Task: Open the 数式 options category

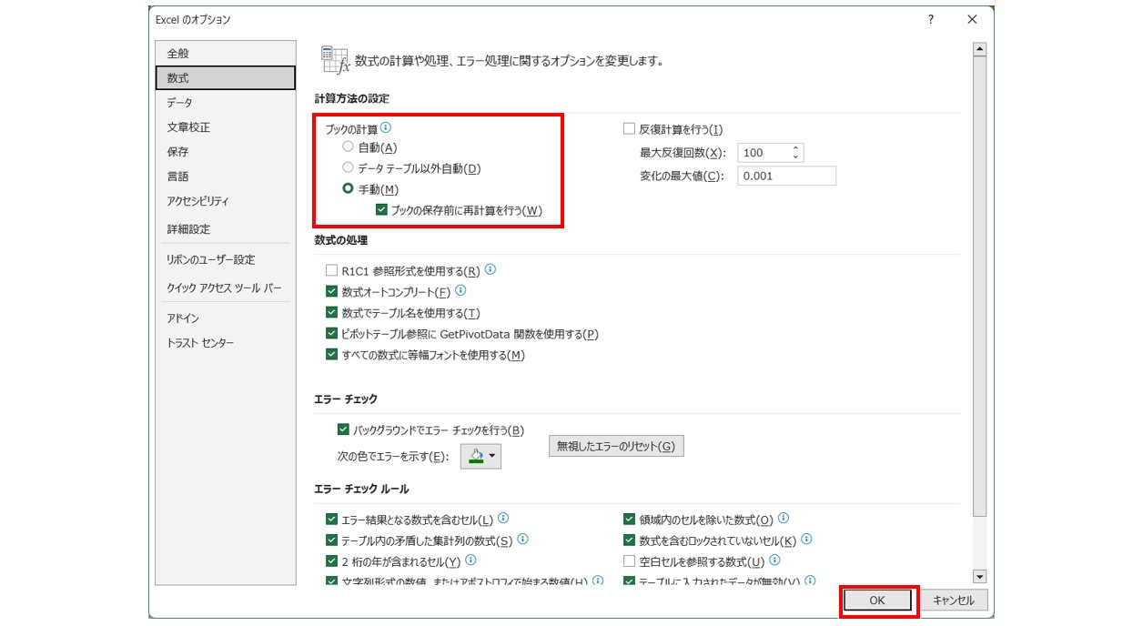Action: pos(226,78)
